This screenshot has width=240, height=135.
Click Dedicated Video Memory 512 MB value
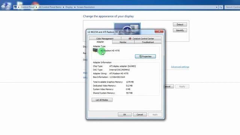129,86
